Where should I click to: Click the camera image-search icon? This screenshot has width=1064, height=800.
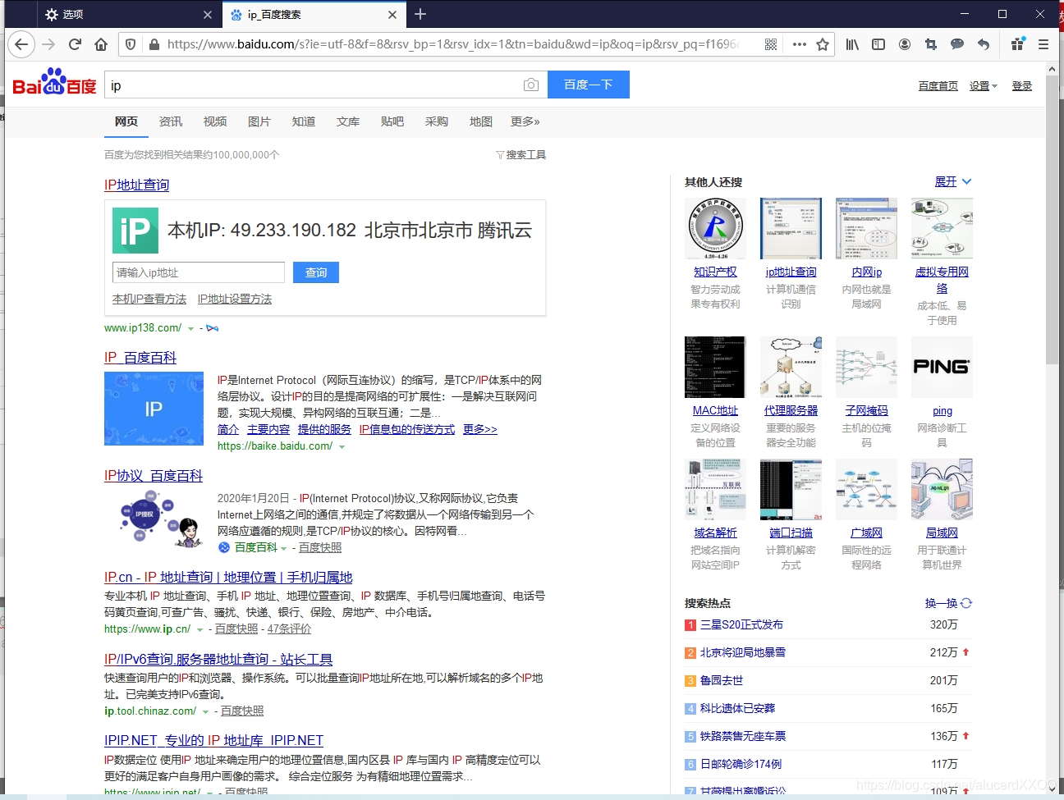coord(531,85)
